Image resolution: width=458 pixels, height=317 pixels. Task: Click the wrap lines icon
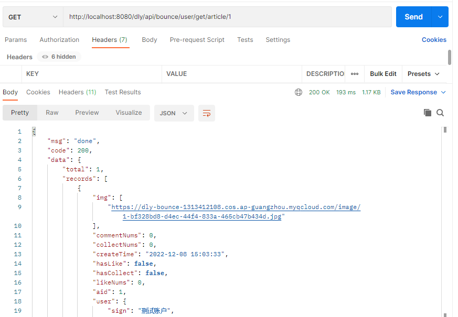click(x=207, y=113)
